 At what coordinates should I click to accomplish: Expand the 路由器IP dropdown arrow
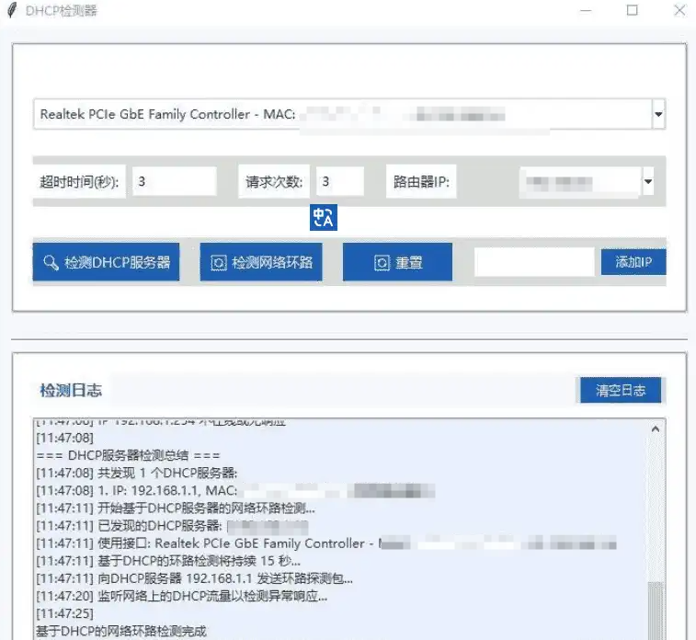pos(648,181)
